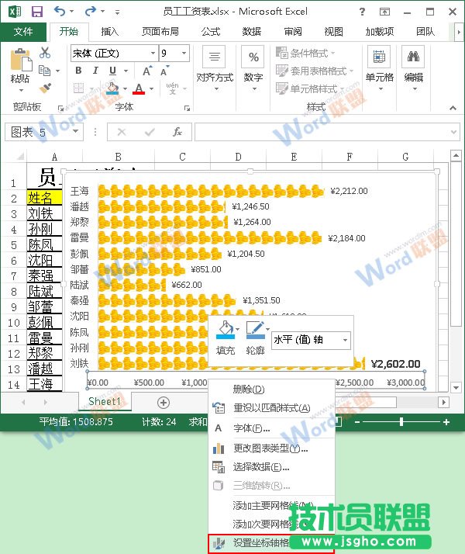Expand the Name Box 图表 5 dropdown

click(75, 131)
